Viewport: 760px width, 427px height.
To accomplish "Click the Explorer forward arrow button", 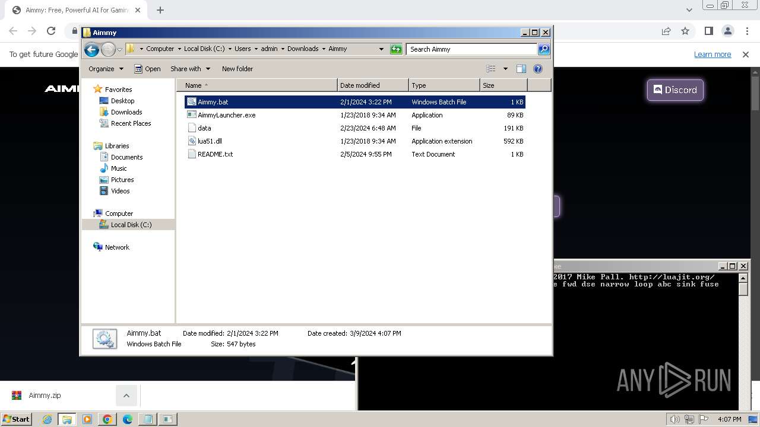I will [x=108, y=49].
